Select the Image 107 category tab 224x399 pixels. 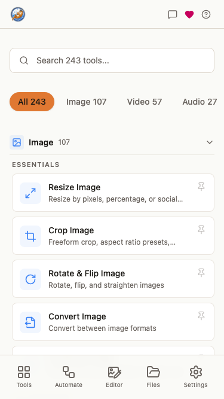coord(87,102)
